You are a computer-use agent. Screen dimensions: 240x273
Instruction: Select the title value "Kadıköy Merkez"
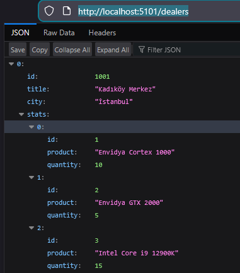(x=125, y=89)
